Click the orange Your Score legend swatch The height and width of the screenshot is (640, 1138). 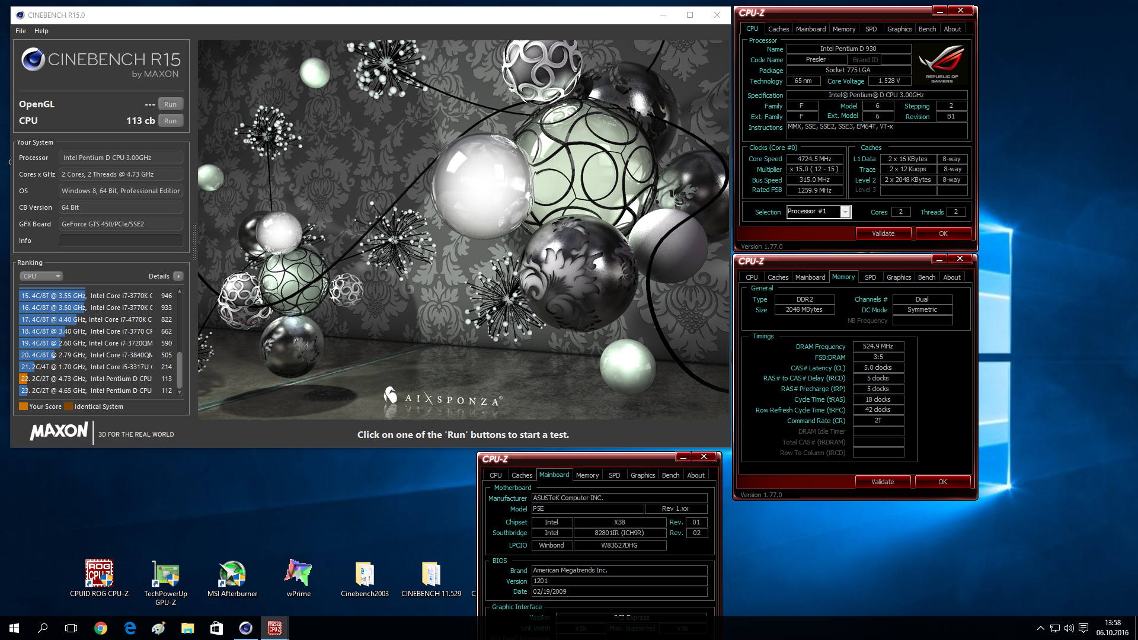pyautogui.click(x=24, y=407)
